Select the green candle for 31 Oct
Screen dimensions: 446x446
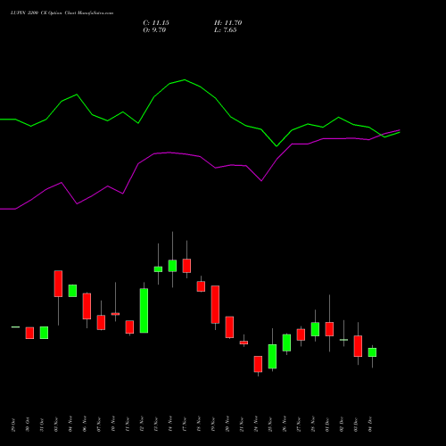point(44,333)
